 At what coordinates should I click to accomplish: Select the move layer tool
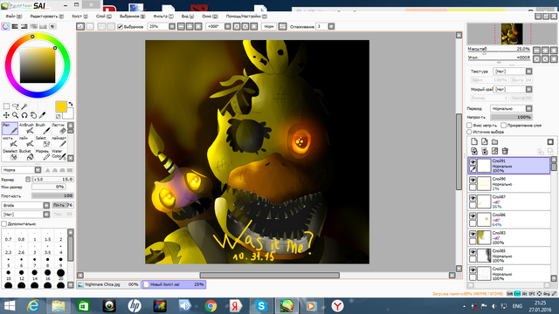point(6,115)
